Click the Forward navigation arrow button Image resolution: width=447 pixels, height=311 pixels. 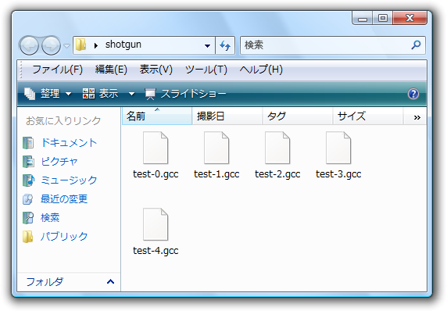click(x=52, y=45)
